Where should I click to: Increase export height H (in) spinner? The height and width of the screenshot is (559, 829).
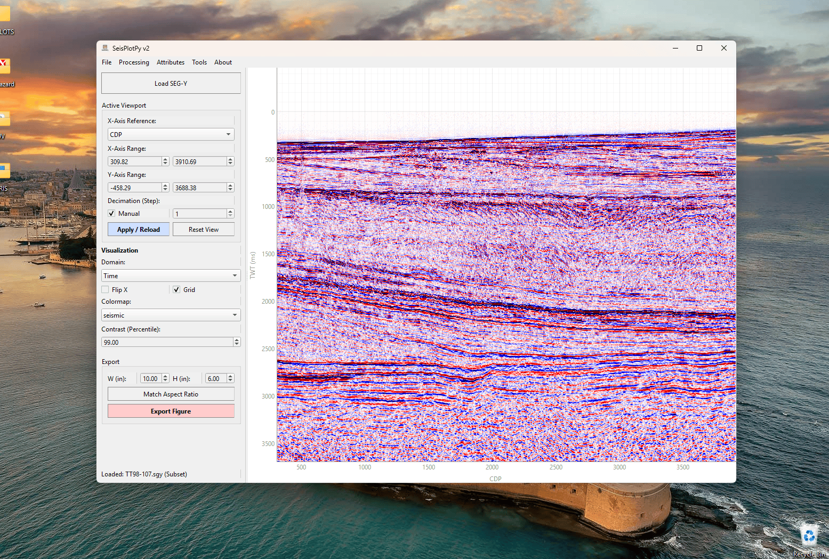coord(230,376)
